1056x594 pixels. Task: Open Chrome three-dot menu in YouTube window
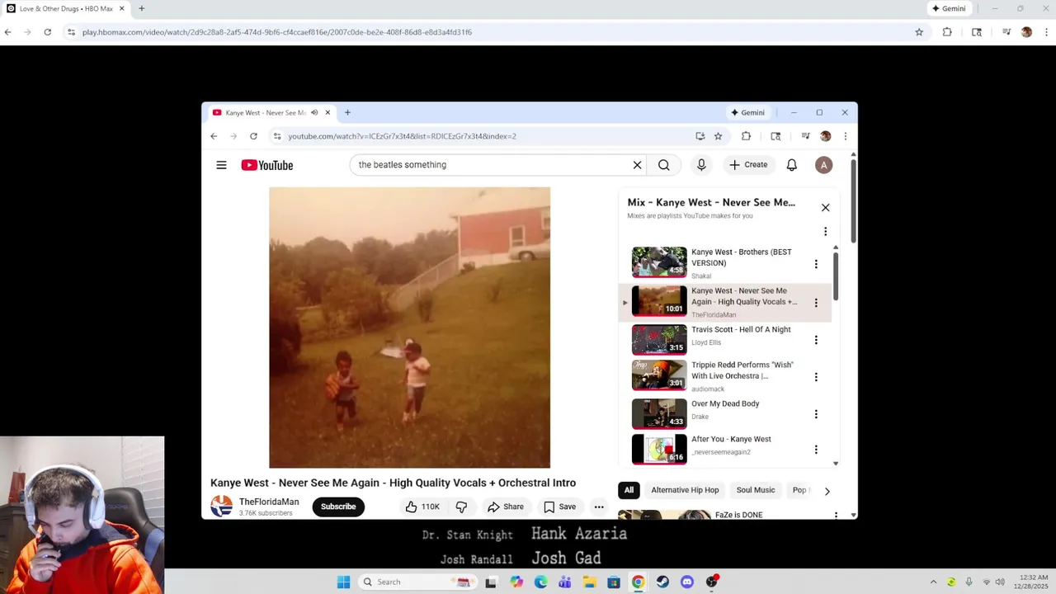(845, 136)
